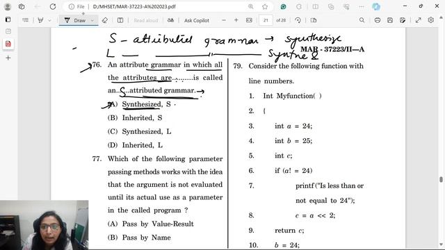This screenshot has width=445, height=250.
Task: Click the webcam video overlay
Action: click(44, 225)
